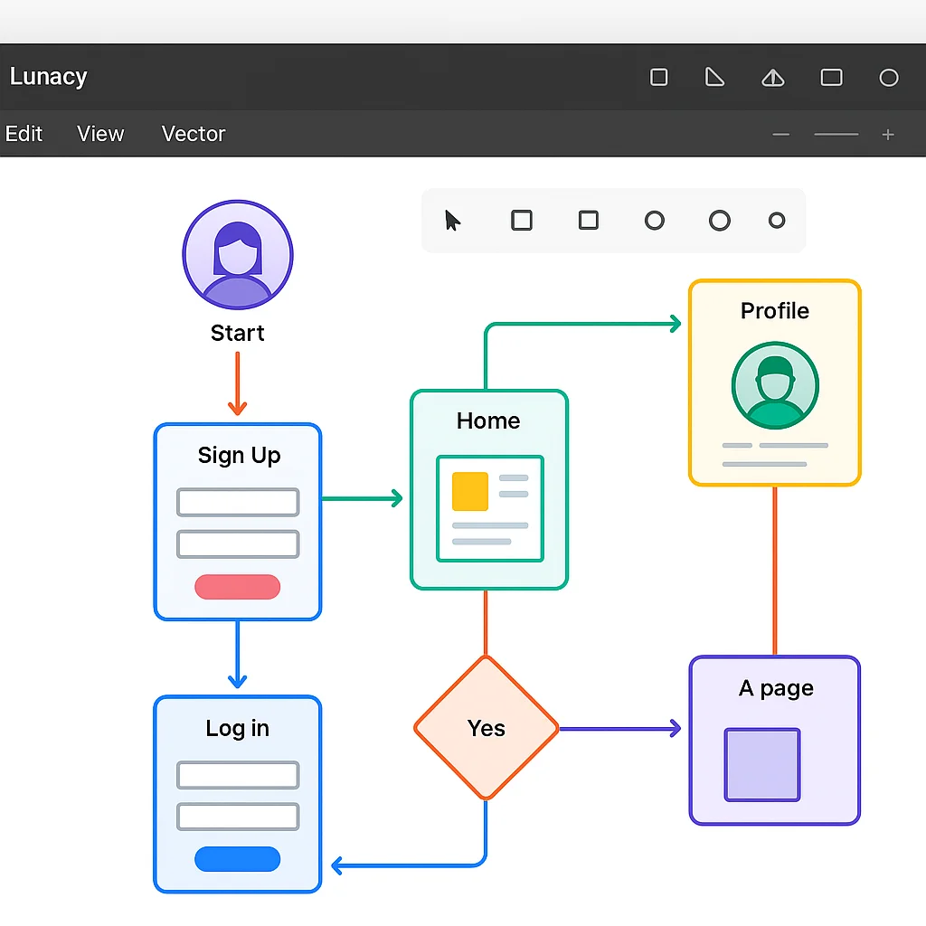Click the top input field on the Sign Up card
Screen dimensions: 926x926
pyautogui.click(x=237, y=502)
